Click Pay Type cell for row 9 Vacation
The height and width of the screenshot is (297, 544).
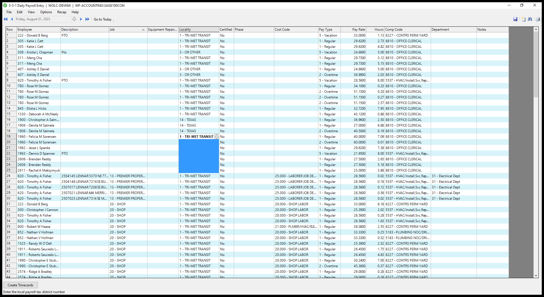tap(329, 80)
